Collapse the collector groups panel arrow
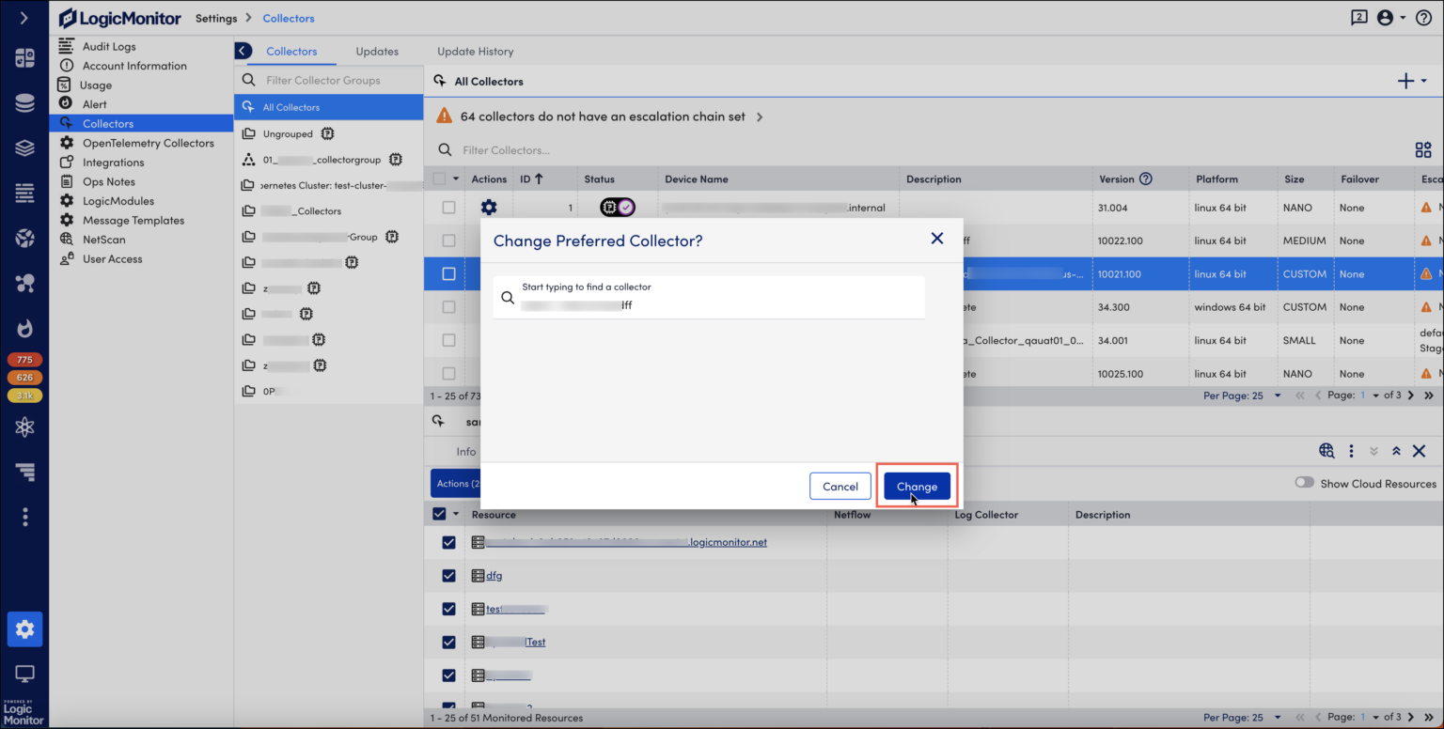Viewport: 1444px width, 729px height. tap(243, 51)
